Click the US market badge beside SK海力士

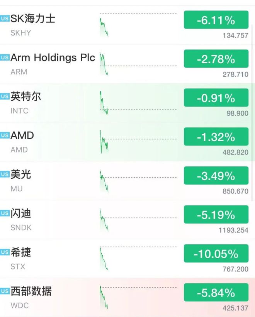5,19
